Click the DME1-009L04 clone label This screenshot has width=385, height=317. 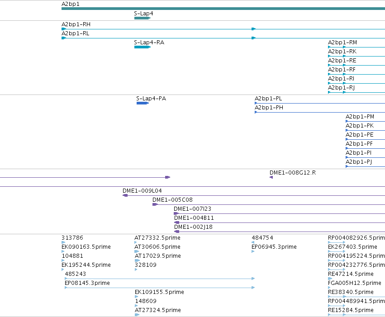coord(142,191)
